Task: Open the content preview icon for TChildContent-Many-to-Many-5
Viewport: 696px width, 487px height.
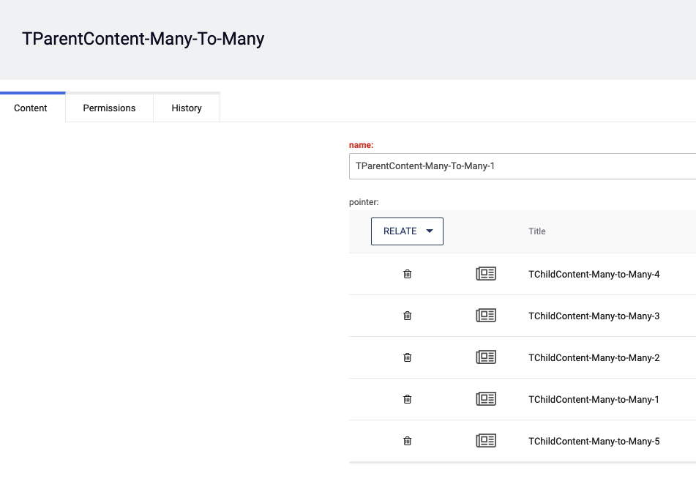Action: (x=486, y=441)
